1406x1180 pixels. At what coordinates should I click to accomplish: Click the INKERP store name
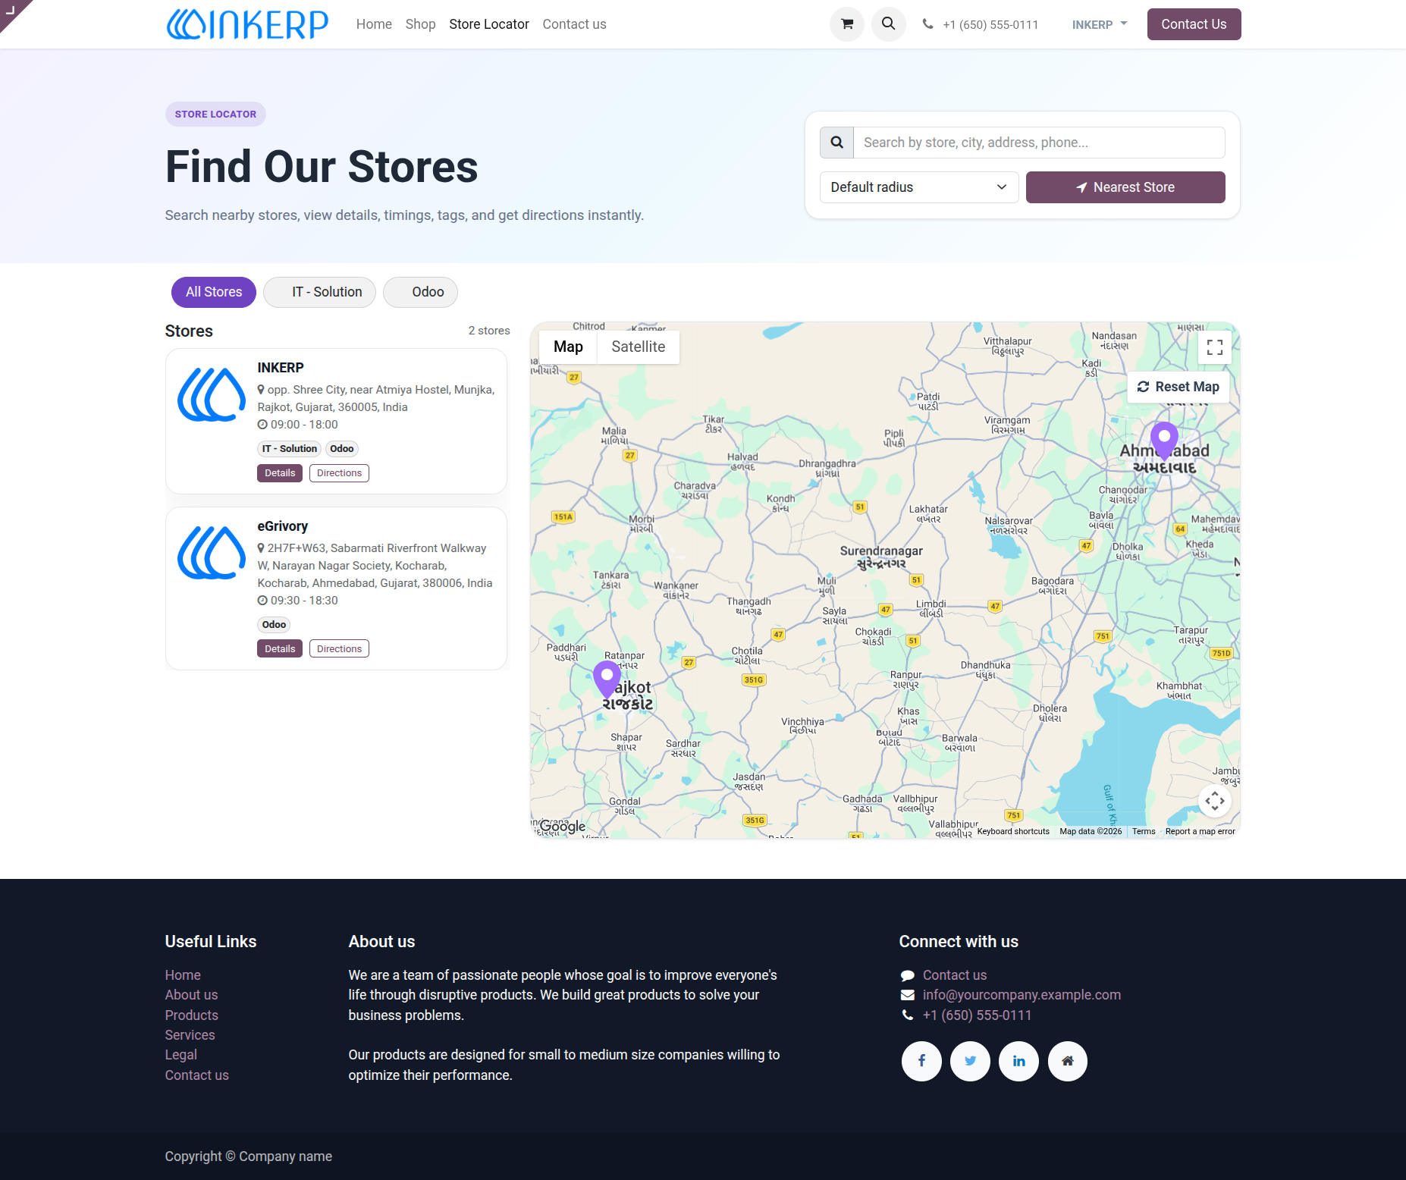pos(280,368)
